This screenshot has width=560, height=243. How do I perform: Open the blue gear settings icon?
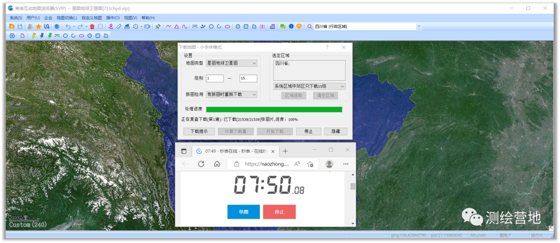12,36
